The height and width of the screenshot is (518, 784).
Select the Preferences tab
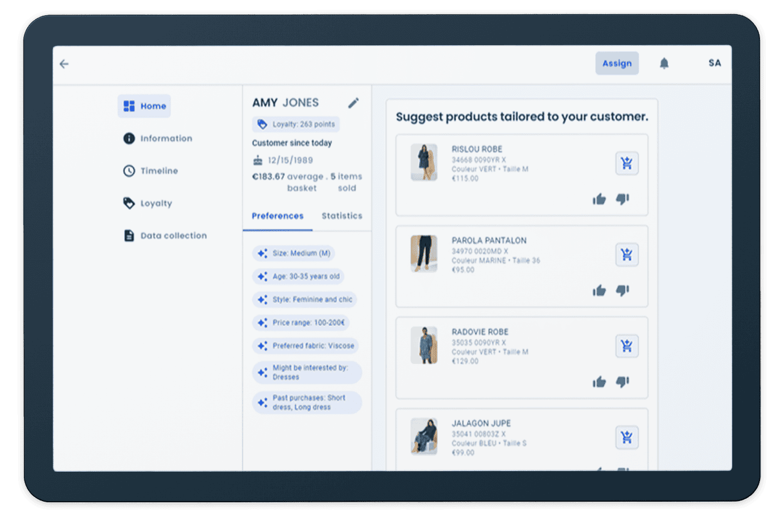click(x=277, y=216)
